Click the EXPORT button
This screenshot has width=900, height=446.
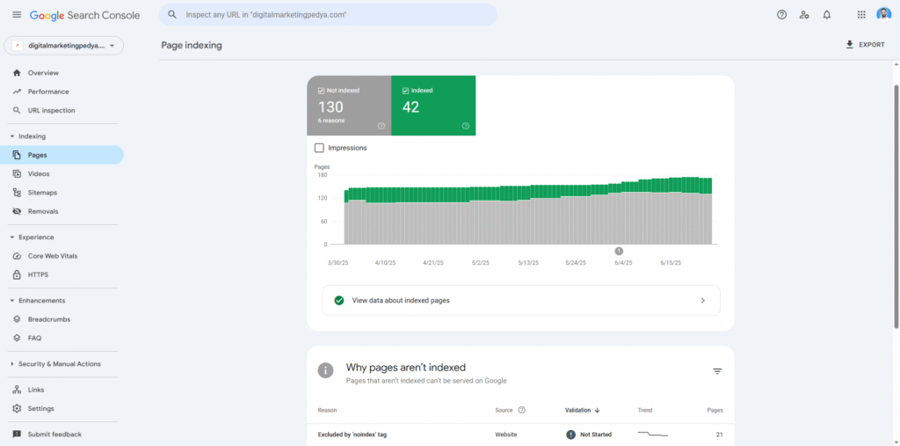[865, 44]
